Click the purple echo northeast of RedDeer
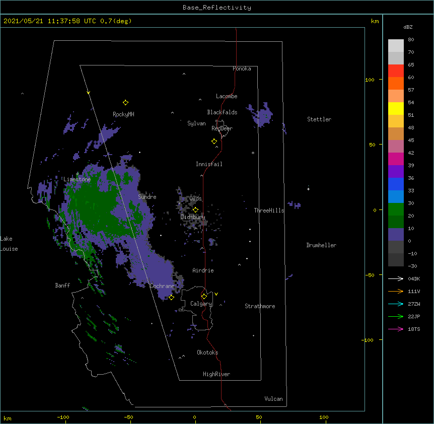Image resolution: width=434 pixels, height=424 pixels. pyautogui.click(x=262, y=115)
